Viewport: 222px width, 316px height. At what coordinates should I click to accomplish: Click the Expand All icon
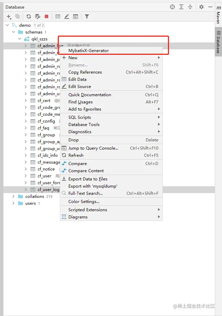click(181, 7)
